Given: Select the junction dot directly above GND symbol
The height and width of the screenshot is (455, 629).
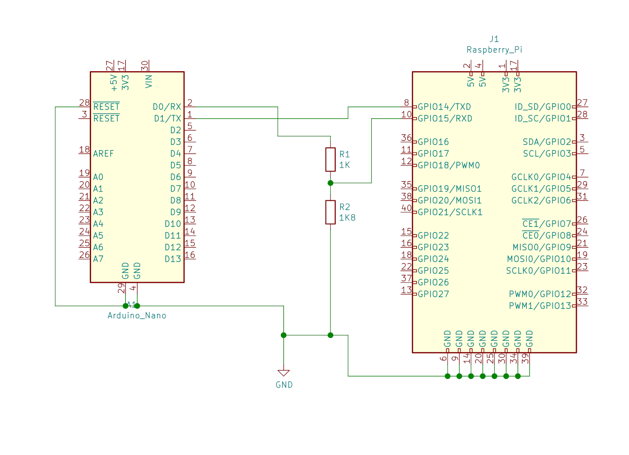Looking at the screenshot, I should coord(284,335).
